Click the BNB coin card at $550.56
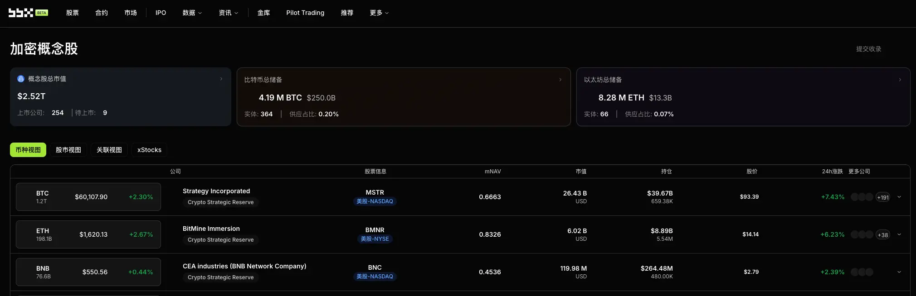This screenshot has width=916, height=296. pyautogui.click(x=88, y=272)
